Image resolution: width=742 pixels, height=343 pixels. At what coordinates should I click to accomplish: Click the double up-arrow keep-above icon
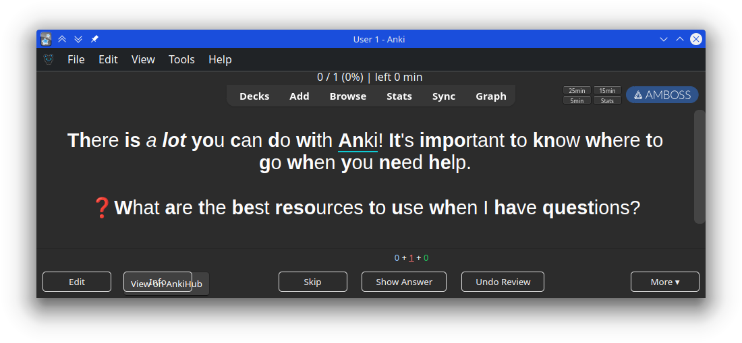point(62,39)
